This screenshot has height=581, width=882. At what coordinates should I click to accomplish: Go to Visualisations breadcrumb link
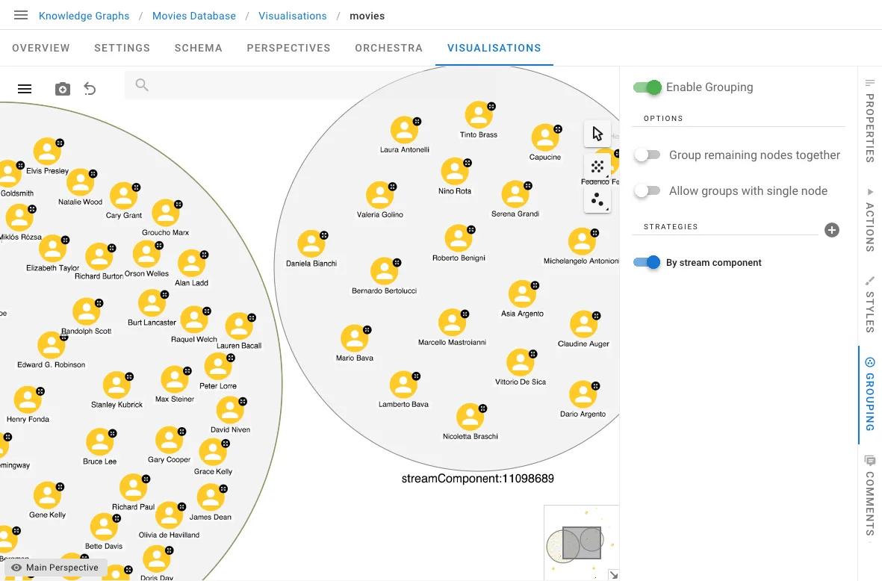pos(293,16)
